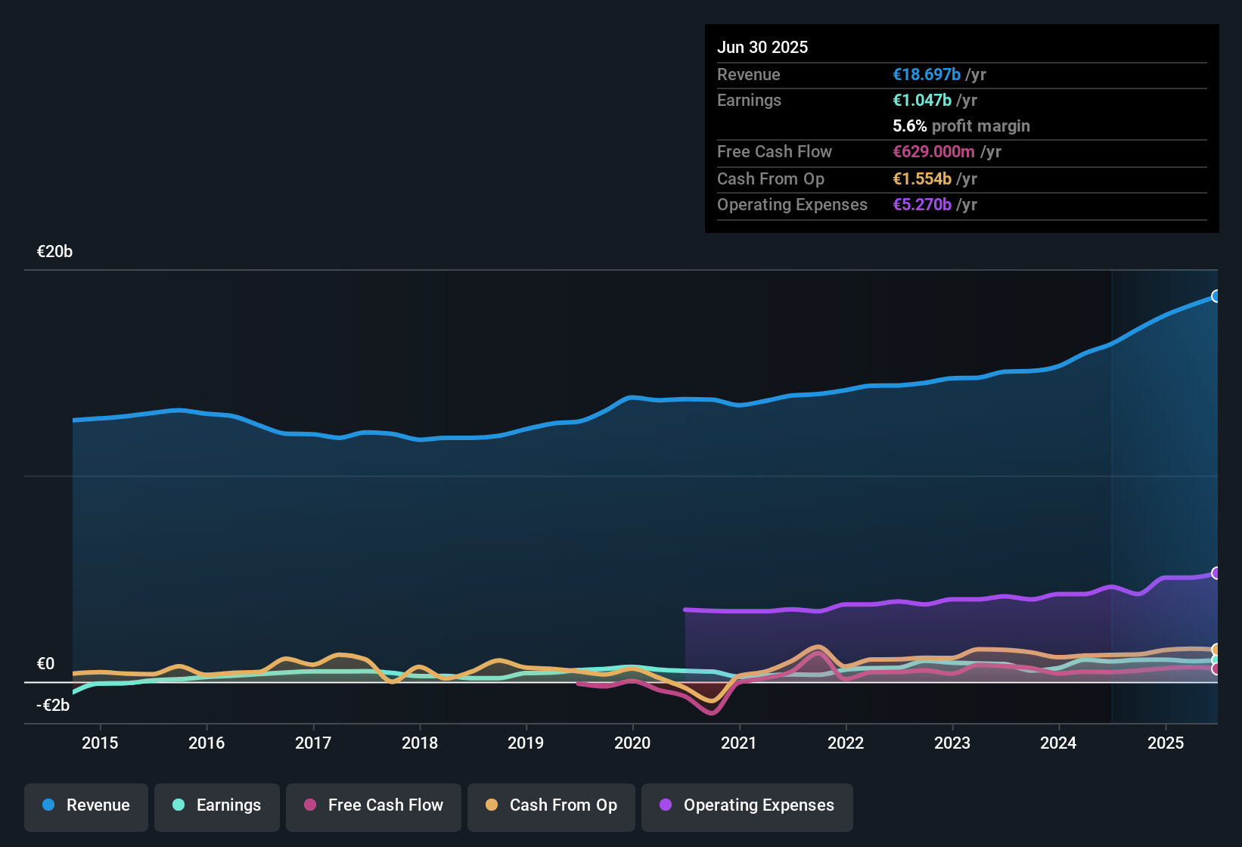Click the Earnings teal legend dot
This screenshot has height=847, width=1242.
[179, 805]
